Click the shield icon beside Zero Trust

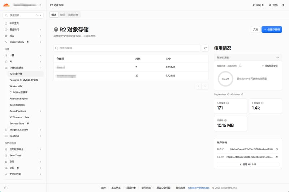[6, 156]
